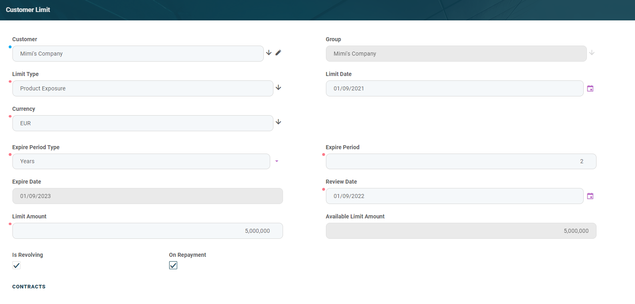Click the Review Date text field
This screenshot has width=635, height=304.
(454, 196)
